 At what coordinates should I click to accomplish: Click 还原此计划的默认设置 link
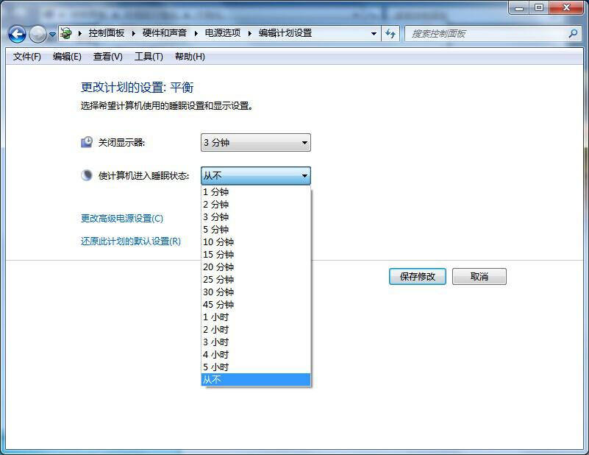[130, 241]
